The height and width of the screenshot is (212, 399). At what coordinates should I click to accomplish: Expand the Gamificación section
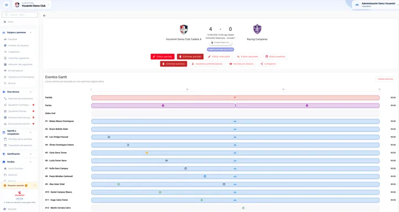[x=30, y=154]
